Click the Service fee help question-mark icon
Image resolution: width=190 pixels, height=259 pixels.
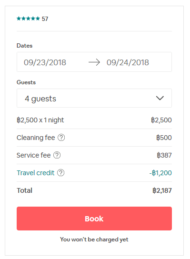[x=57, y=155]
